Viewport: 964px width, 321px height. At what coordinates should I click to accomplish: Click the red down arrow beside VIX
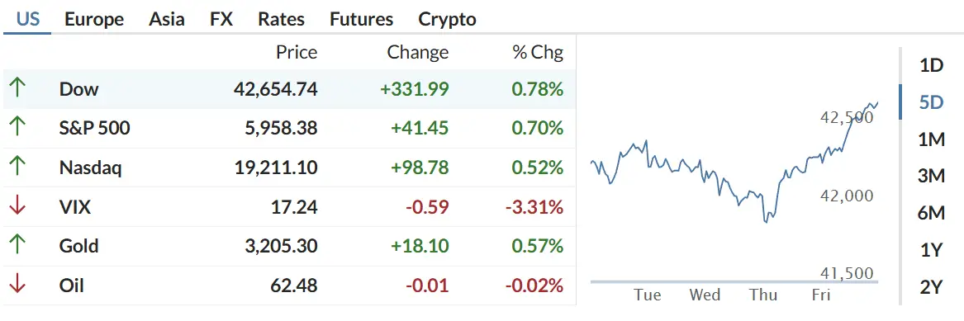[x=17, y=206]
